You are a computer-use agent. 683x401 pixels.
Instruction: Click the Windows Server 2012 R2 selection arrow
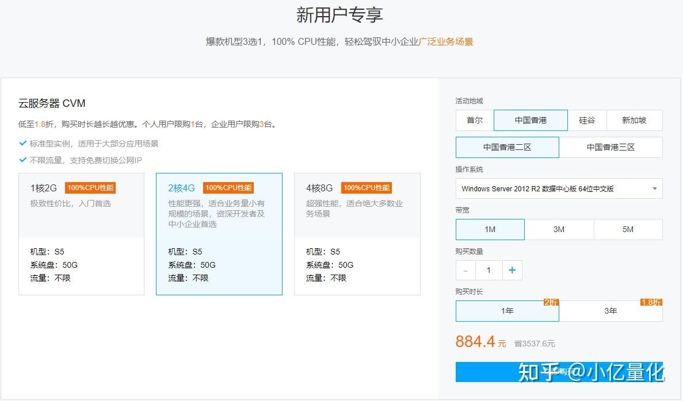pos(654,188)
